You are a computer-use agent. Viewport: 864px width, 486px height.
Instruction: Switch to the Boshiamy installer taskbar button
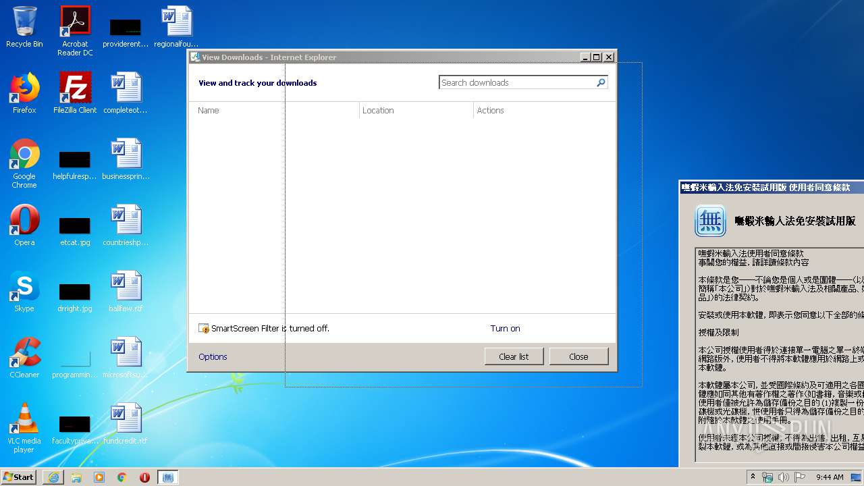pos(168,477)
